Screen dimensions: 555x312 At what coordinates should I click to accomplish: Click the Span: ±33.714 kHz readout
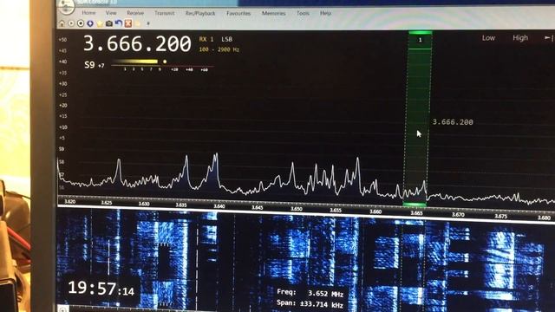click(310, 304)
